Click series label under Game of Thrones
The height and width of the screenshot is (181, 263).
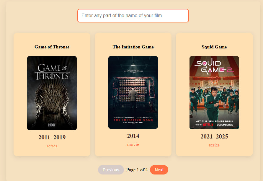pos(52,146)
